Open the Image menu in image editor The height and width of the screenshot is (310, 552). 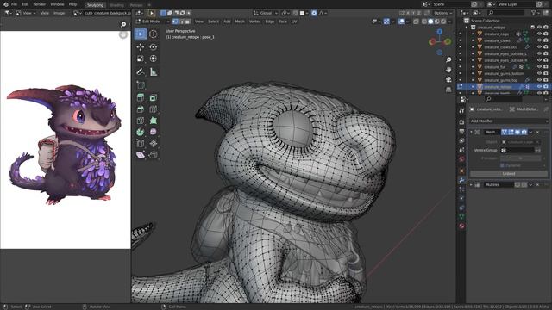(60, 13)
